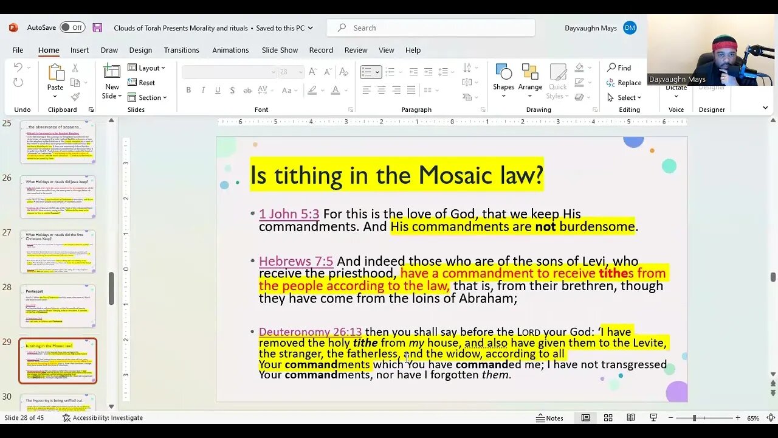Click the New Slide icon
Image resolution: width=778 pixels, height=438 pixels.
[112, 72]
